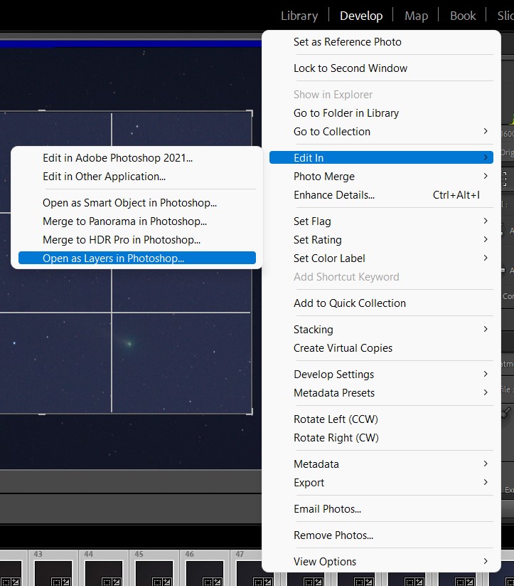Open the Metadata submenu
Image resolution: width=514 pixels, height=586 pixels.
click(x=381, y=464)
